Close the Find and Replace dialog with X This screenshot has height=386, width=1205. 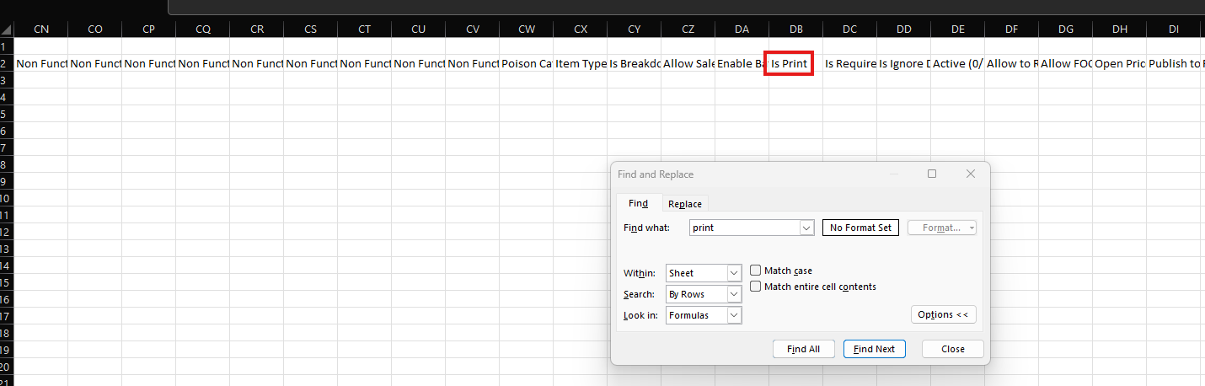tap(970, 174)
